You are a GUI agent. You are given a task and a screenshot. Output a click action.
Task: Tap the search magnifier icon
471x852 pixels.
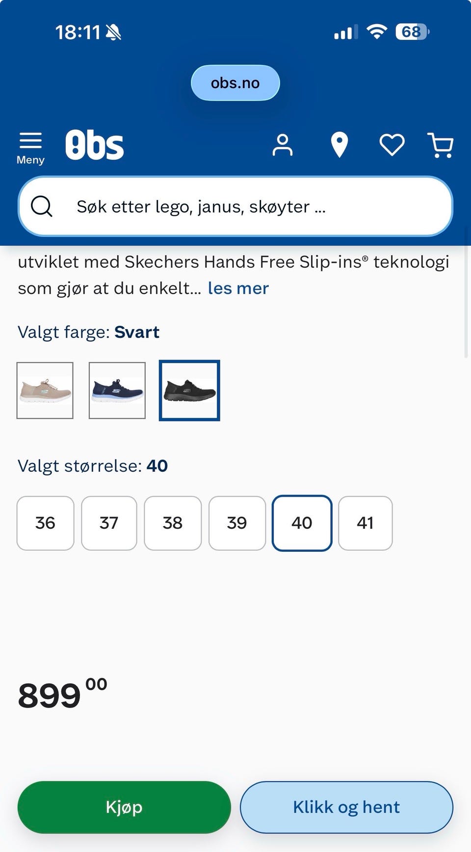point(42,206)
